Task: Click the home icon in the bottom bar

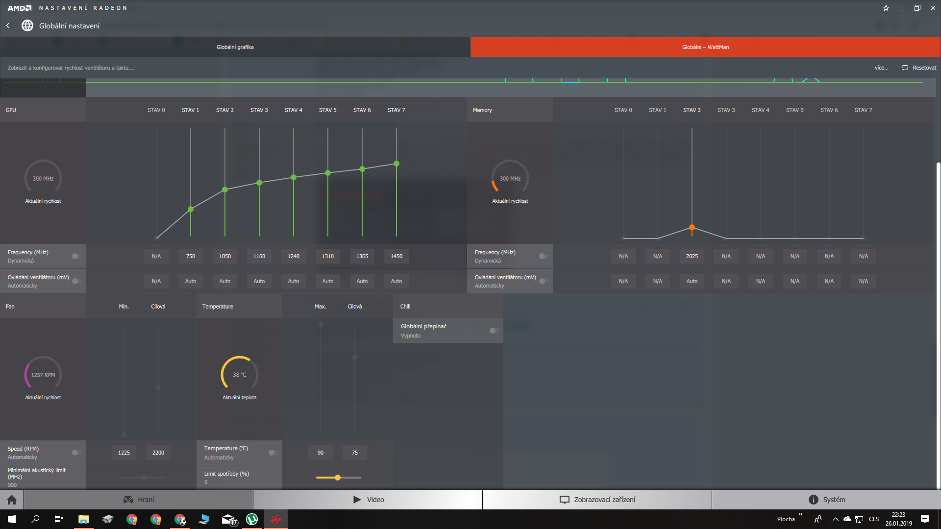Action: 12,500
